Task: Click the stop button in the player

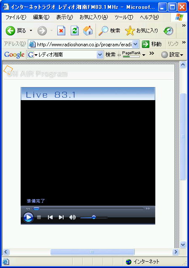Action: tap(39, 217)
